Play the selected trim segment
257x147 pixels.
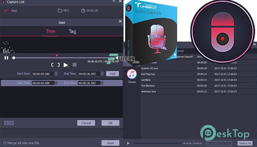[66, 65]
